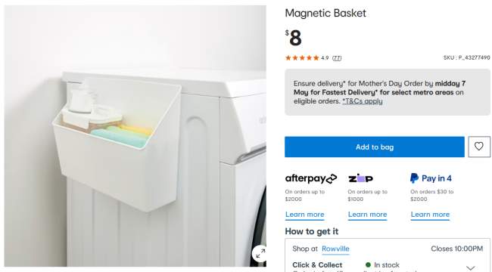Click the Zip payment logo
This screenshot has width=492, height=272.
(360, 178)
